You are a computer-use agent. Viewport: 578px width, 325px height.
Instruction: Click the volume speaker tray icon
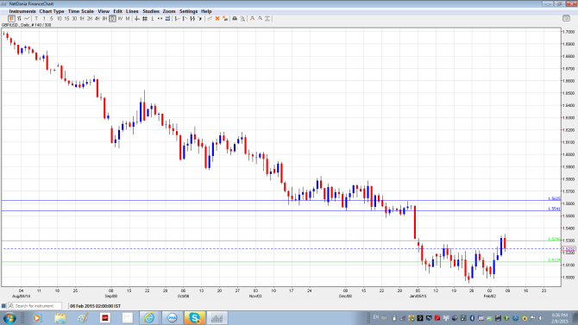click(x=542, y=317)
